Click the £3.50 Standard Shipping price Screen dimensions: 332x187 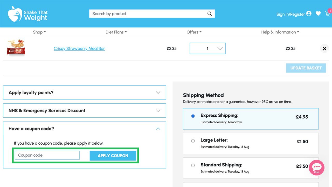302,166
